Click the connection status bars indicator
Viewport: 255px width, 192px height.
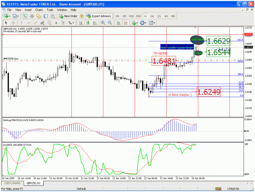(218, 189)
